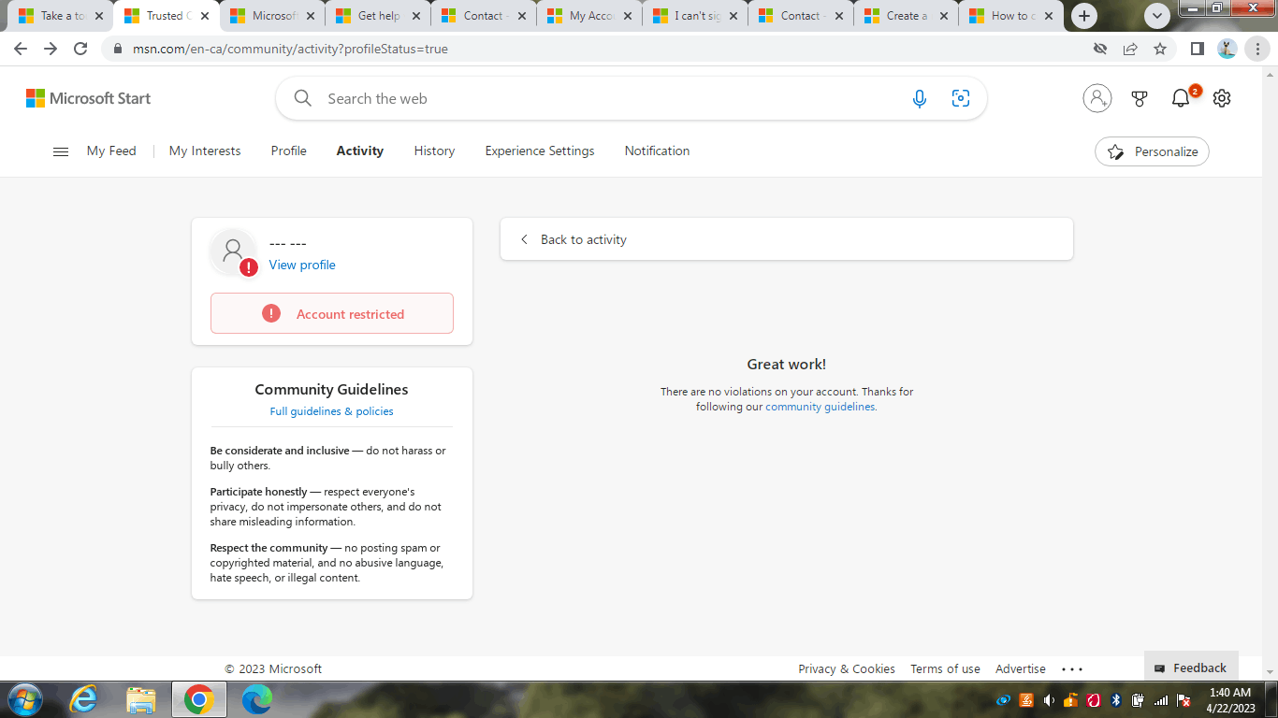Open the hamburger navigation menu
The height and width of the screenshot is (718, 1278).
tap(61, 151)
